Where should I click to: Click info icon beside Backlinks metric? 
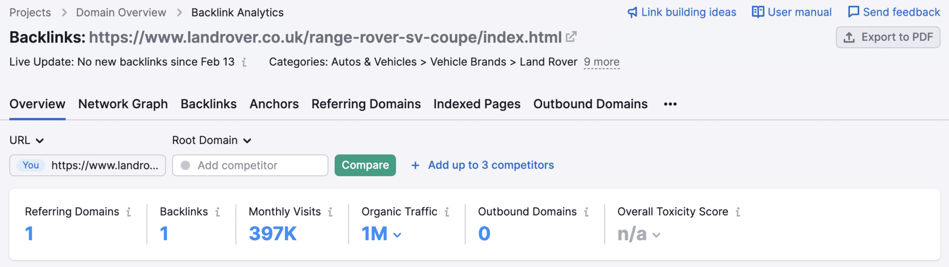click(218, 212)
